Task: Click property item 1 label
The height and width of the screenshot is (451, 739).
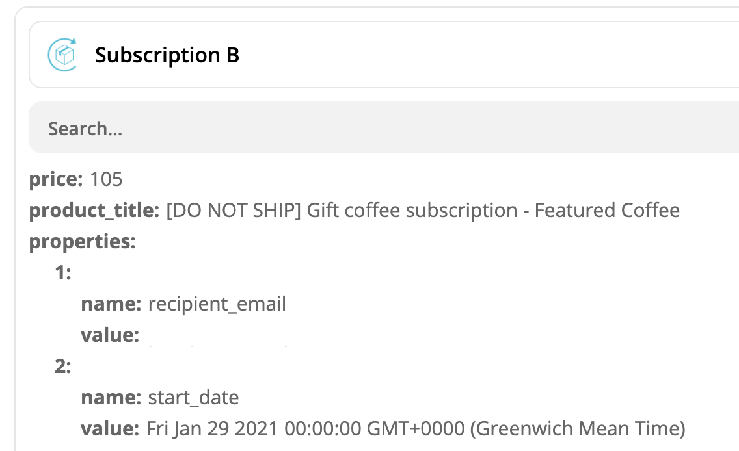Action: tap(63, 272)
